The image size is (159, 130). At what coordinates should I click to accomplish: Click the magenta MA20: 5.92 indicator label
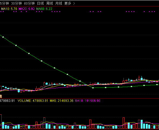[x=27, y=9]
